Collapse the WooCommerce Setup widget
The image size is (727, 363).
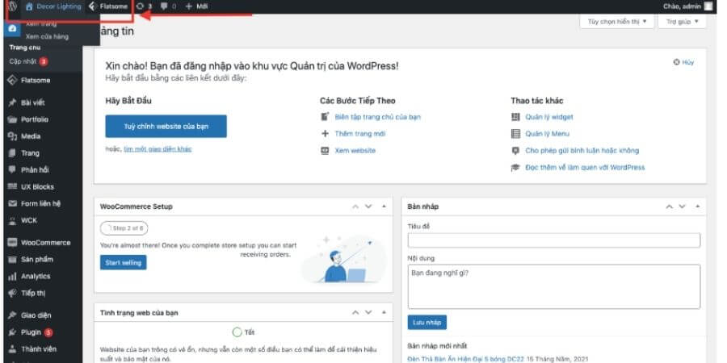[384, 207]
